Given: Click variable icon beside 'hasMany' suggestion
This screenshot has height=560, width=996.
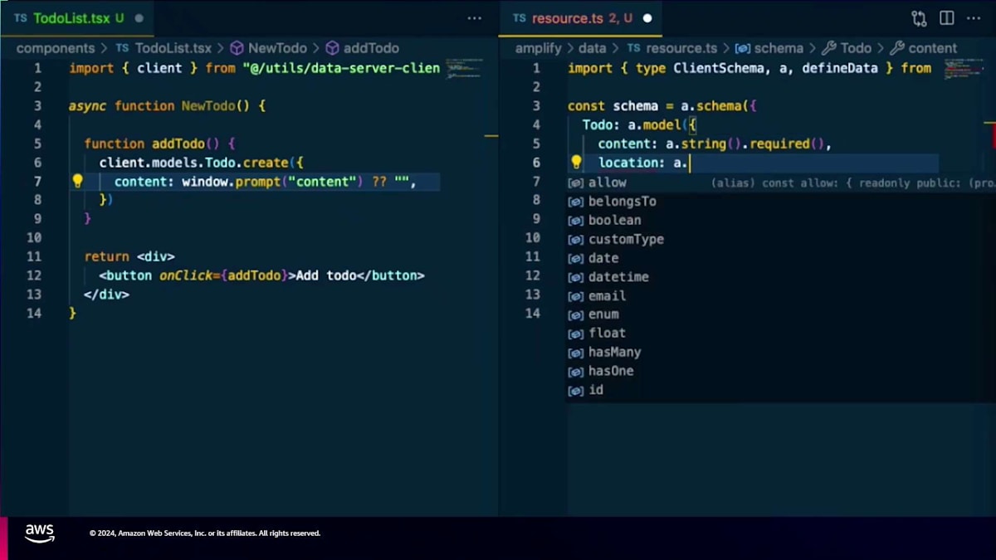Looking at the screenshot, I should (x=575, y=353).
